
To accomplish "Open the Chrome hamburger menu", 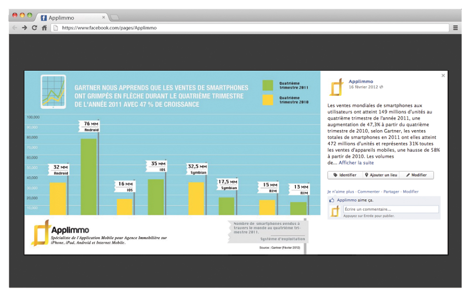I will pyautogui.click(x=455, y=27).
